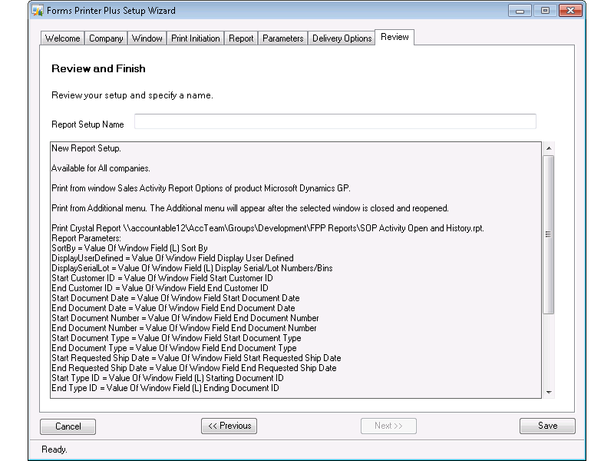
Task: Switch to the Parameters tab
Action: 282,38
